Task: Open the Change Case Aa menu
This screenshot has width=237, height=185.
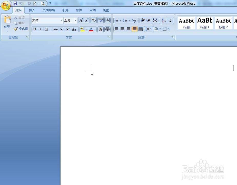Action: (75, 29)
